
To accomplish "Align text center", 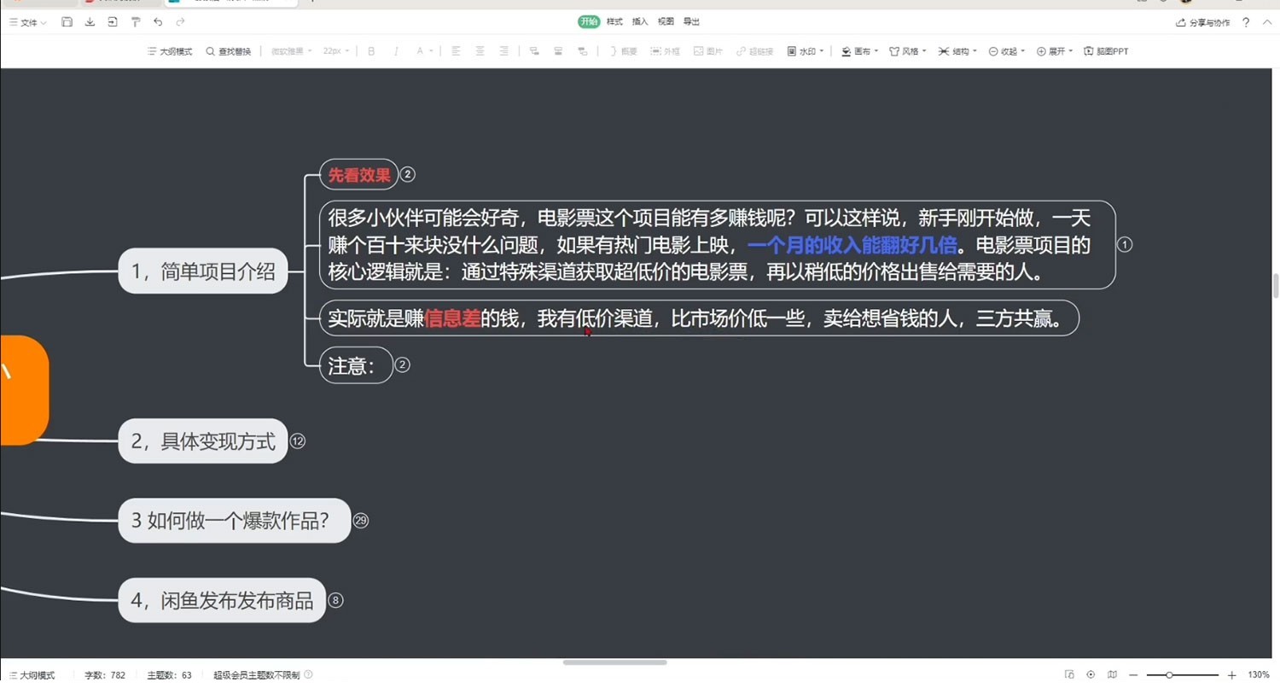I will point(480,51).
